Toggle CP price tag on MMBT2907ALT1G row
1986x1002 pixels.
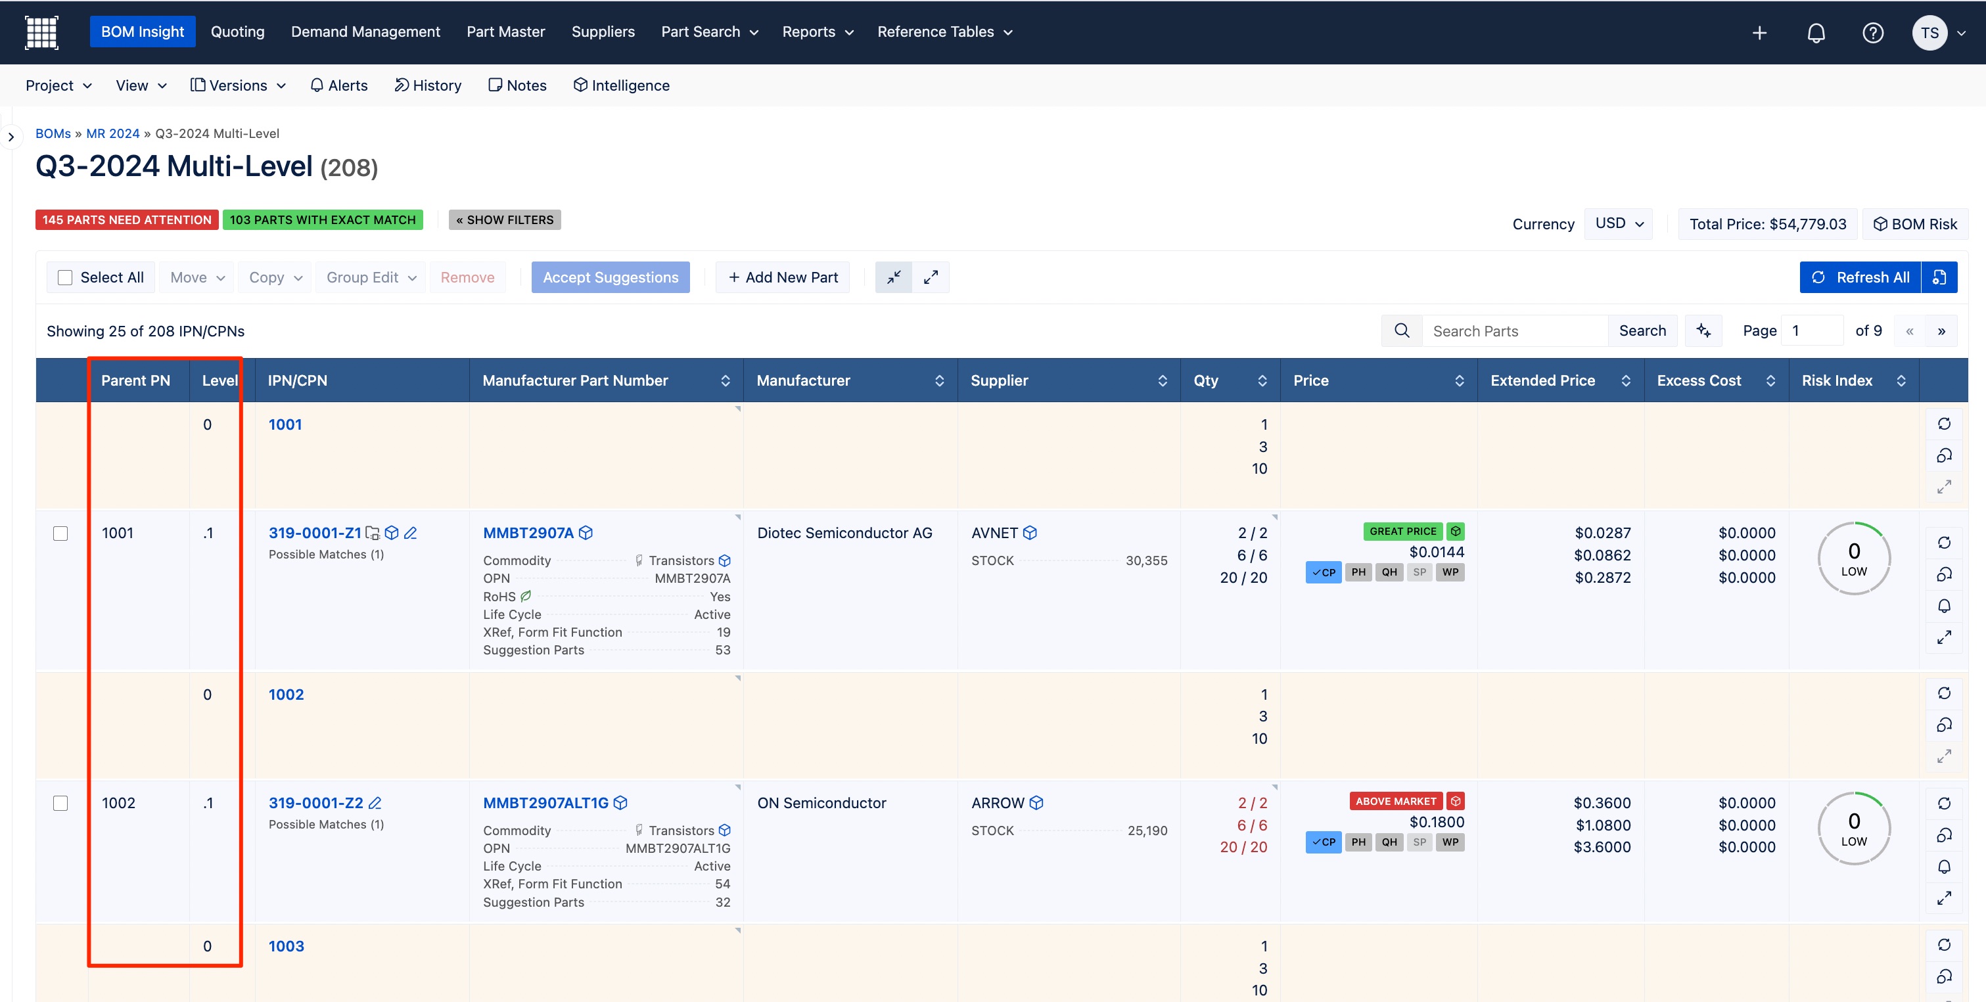pos(1323,842)
